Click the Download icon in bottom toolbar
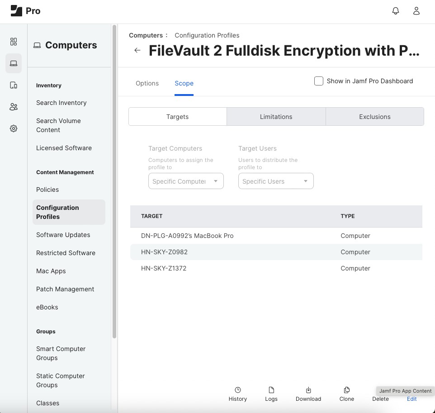The width and height of the screenshot is (435, 413). pyautogui.click(x=308, y=390)
